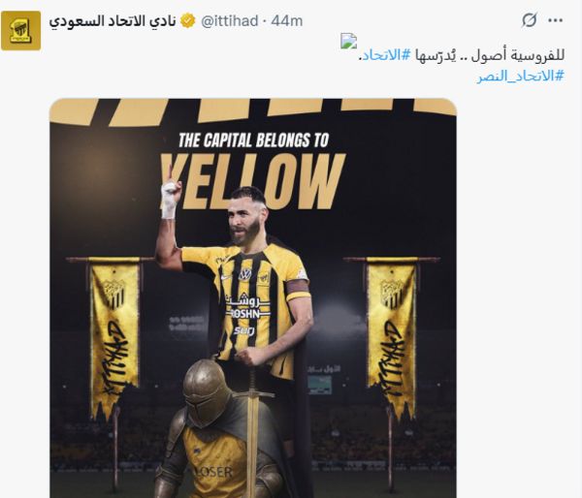This screenshot has height=498, width=582.
Task: Click the gold verified badge
Action: click(x=188, y=20)
